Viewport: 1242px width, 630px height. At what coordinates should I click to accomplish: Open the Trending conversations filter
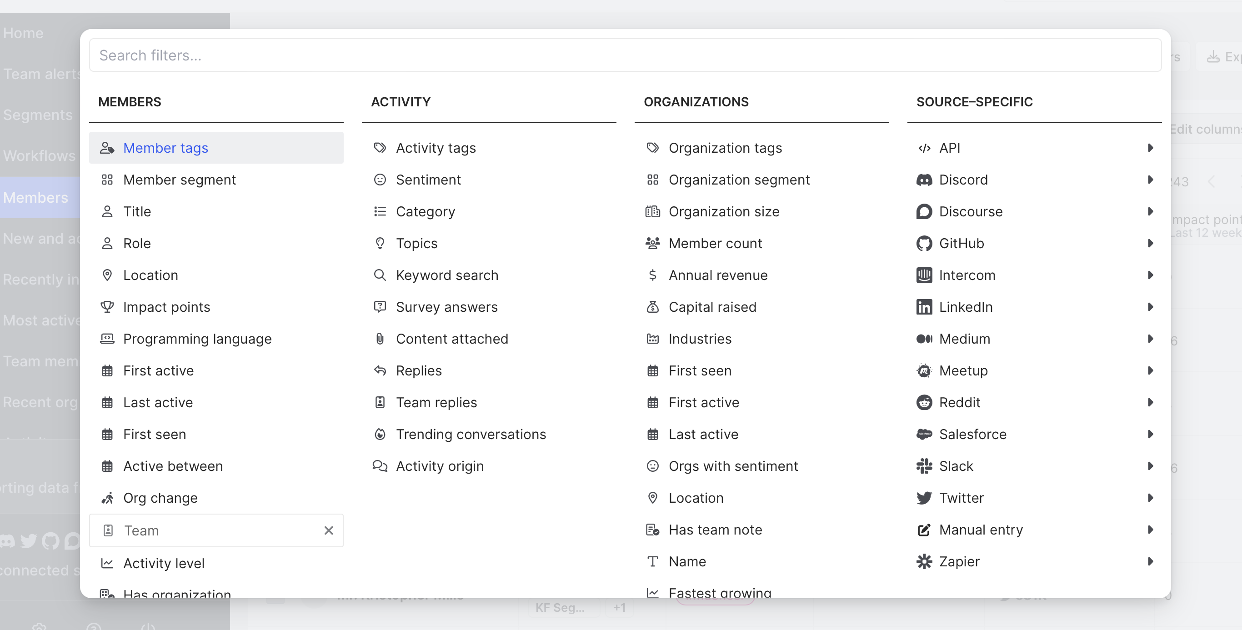click(471, 434)
